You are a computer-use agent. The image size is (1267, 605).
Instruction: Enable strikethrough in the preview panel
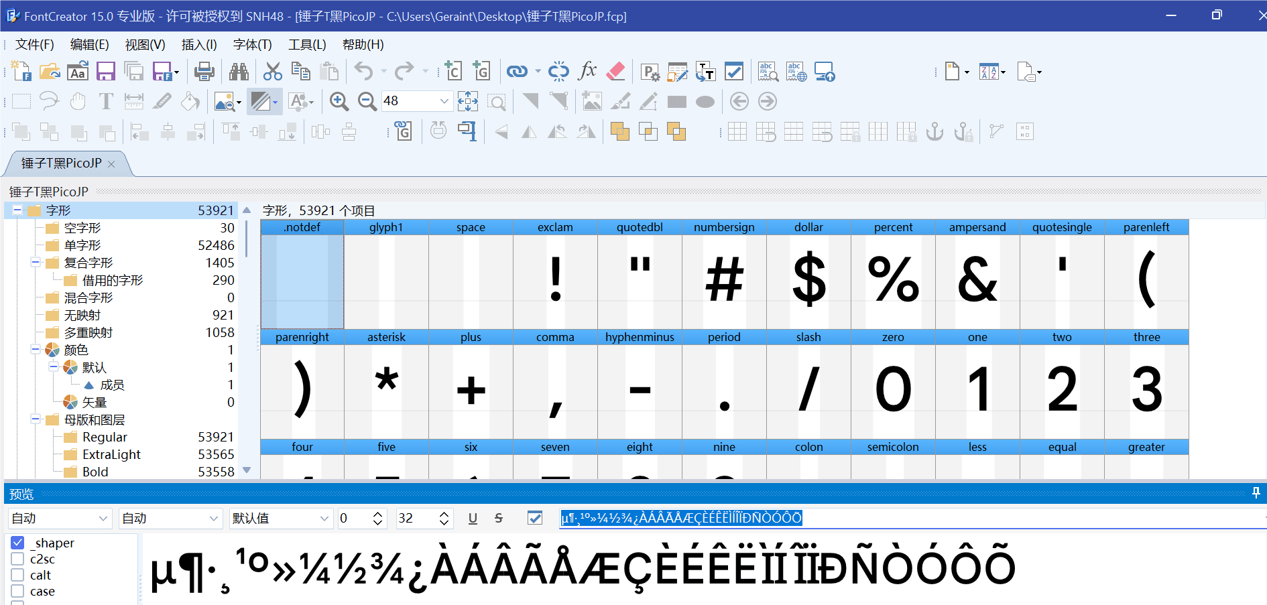coord(499,518)
